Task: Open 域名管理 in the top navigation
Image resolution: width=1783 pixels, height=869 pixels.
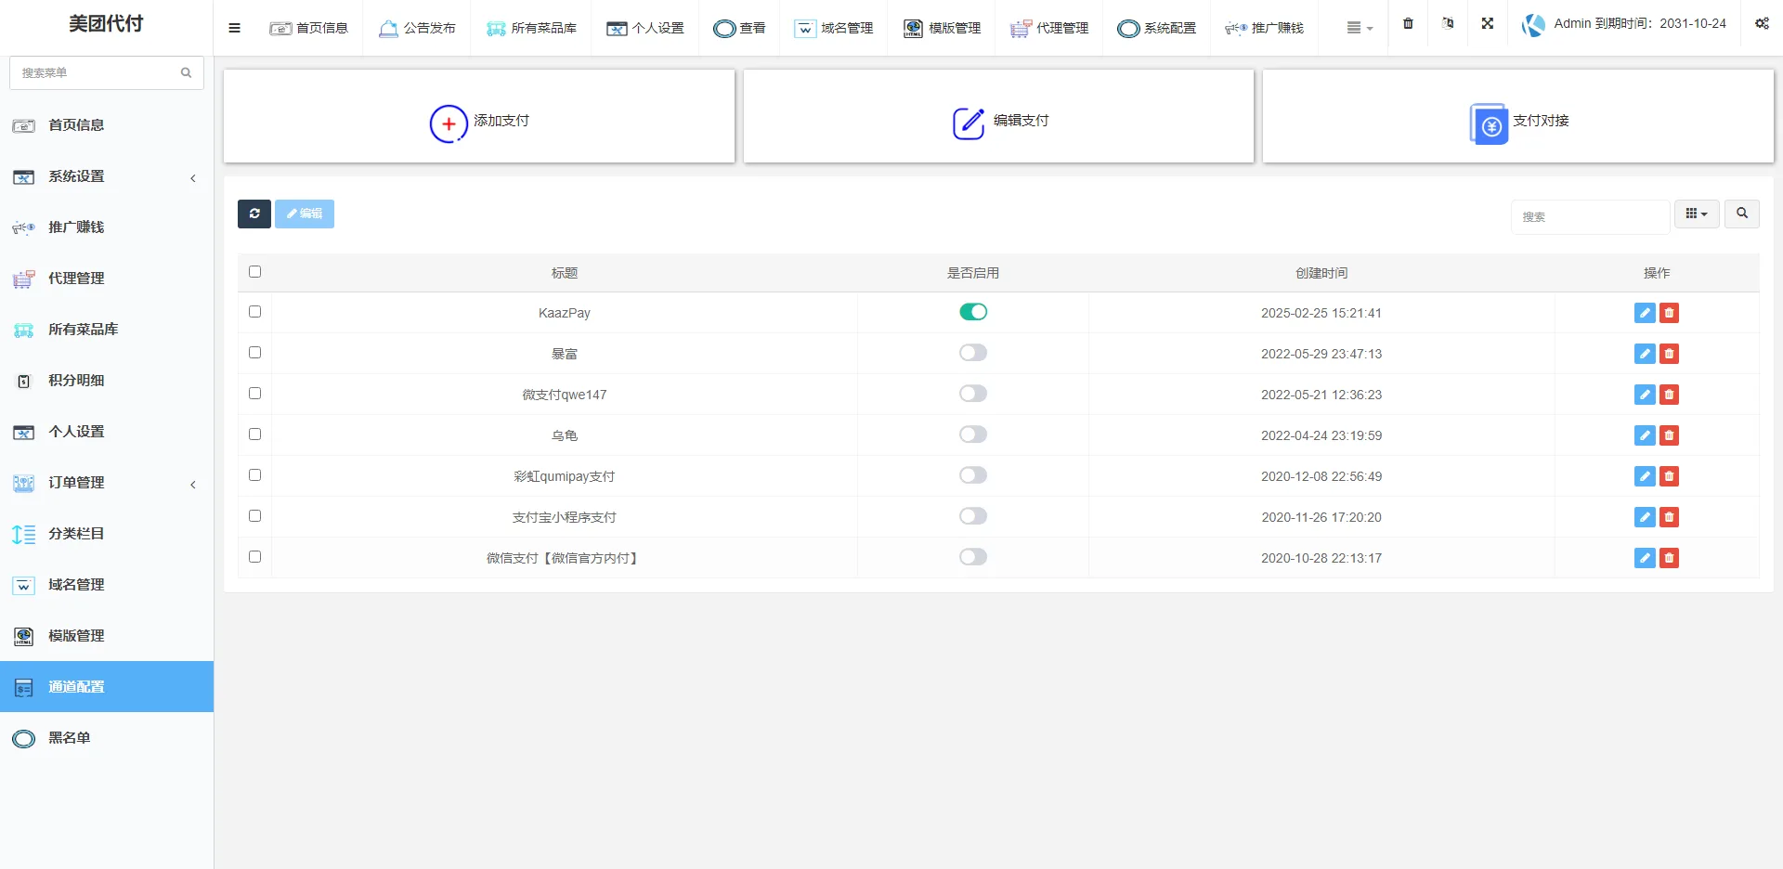Action: coord(834,28)
